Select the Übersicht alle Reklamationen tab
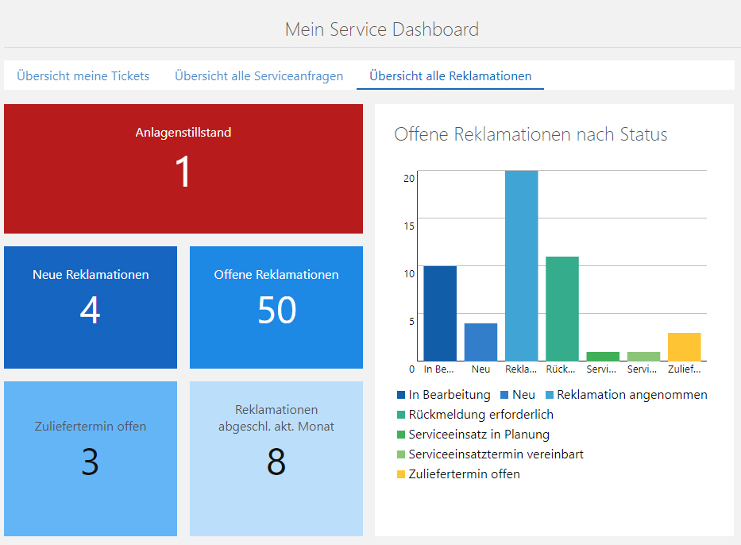 click(x=450, y=75)
